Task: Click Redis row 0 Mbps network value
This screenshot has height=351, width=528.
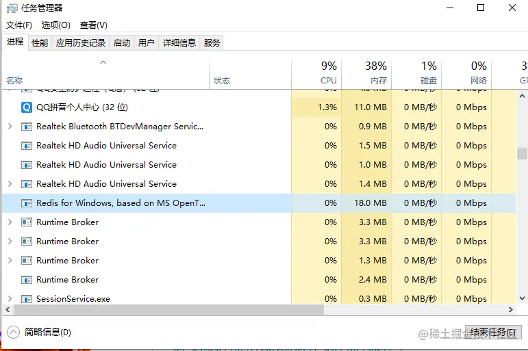Action: click(471, 203)
